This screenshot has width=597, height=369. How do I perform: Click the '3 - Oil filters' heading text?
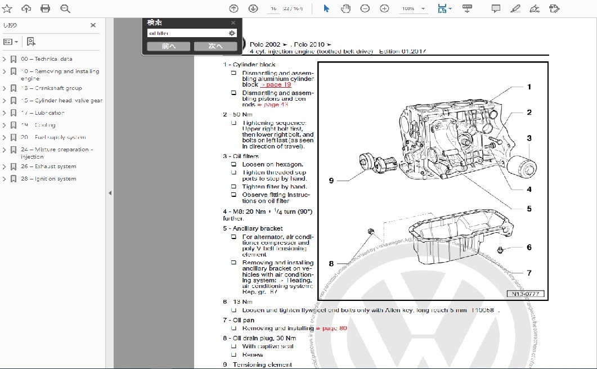coord(241,156)
